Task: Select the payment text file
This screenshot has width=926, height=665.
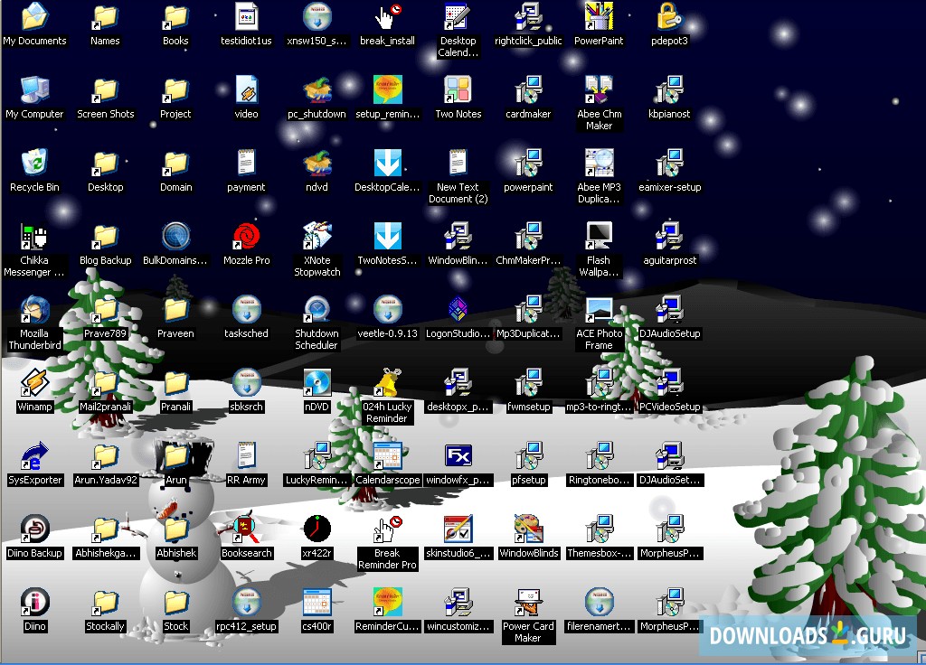Action: click(x=246, y=163)
